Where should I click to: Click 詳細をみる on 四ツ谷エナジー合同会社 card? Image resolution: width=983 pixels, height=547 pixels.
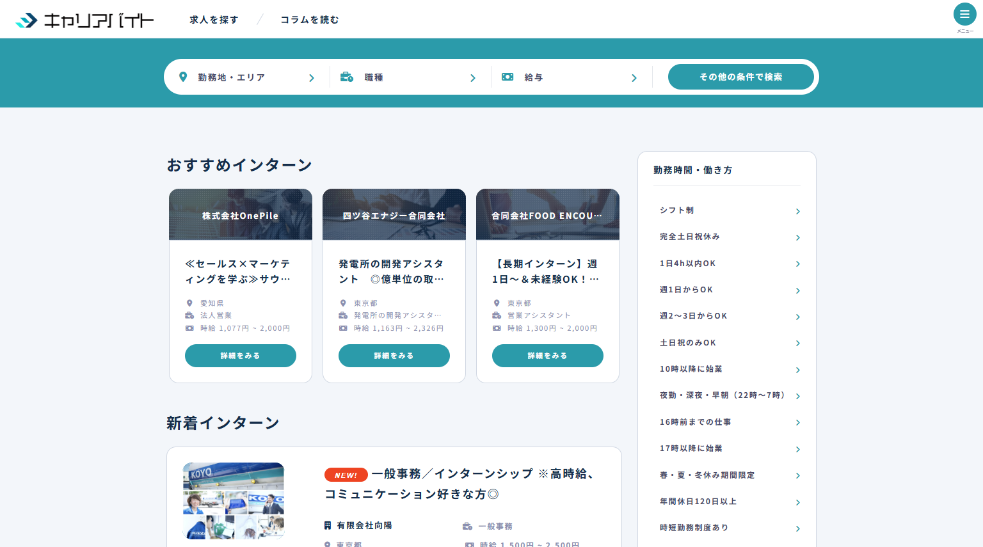click(x=394, y=356)
